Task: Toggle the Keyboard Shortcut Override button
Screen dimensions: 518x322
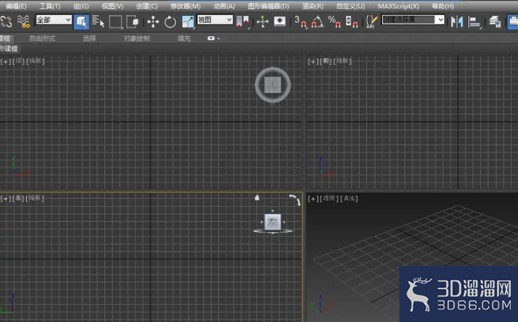Action: 280,22
